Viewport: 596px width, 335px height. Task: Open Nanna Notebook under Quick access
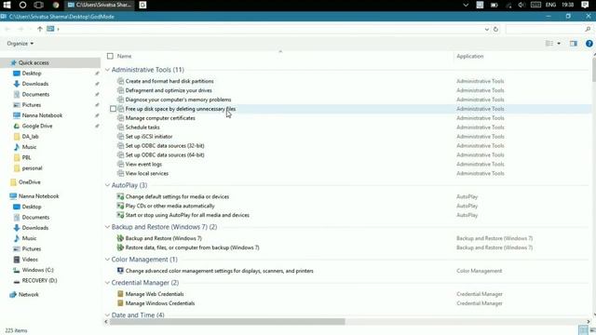(x=42, y=115)
